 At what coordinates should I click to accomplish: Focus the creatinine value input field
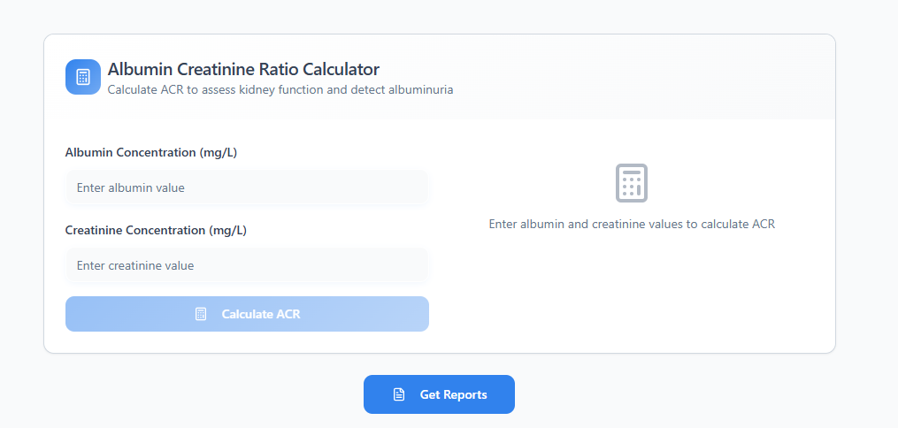pyautogui.click(x=247, y=265)
